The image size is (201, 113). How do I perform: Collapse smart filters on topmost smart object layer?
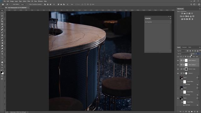click(199, 78)
